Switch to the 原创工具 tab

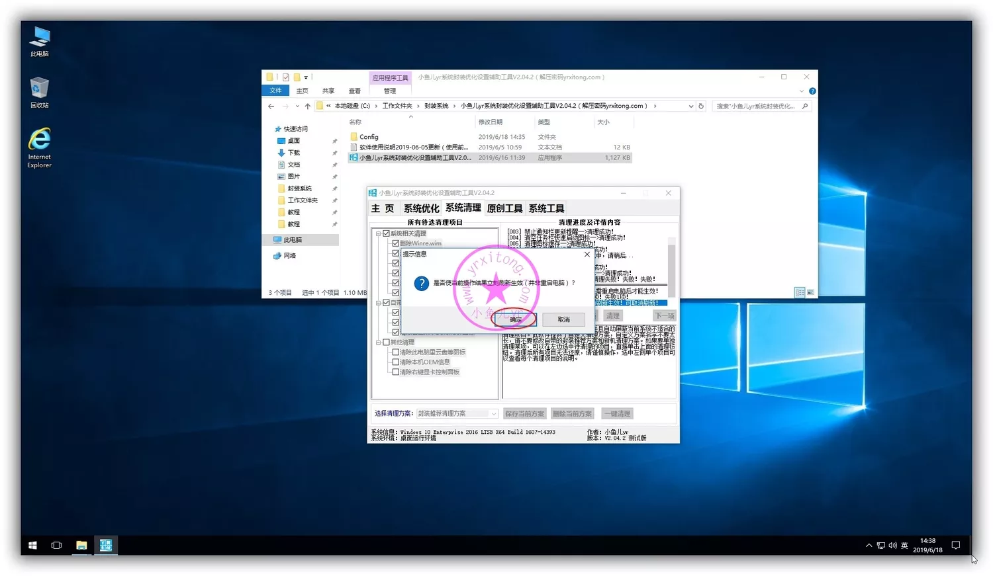(x=504, y=208)
